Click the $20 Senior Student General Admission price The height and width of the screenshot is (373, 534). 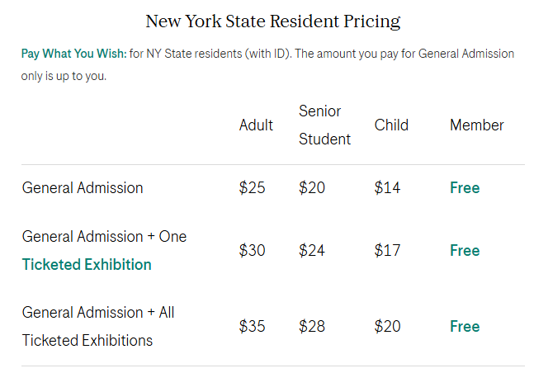(311, 188)
